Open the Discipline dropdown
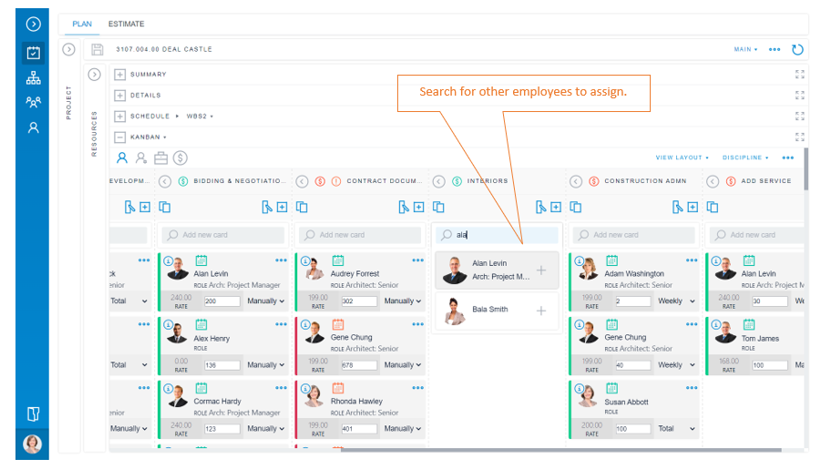 745,158
